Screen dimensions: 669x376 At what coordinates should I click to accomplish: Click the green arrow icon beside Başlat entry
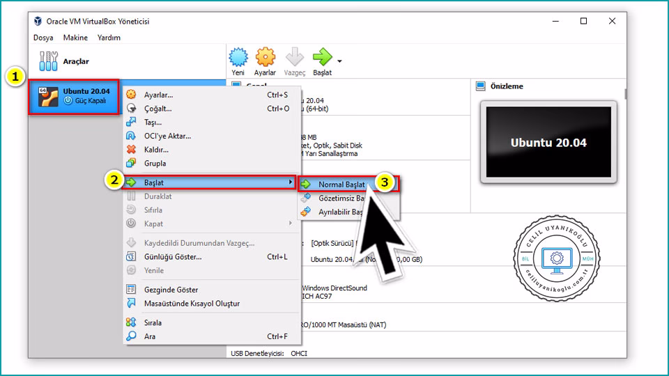pos(131,182)
